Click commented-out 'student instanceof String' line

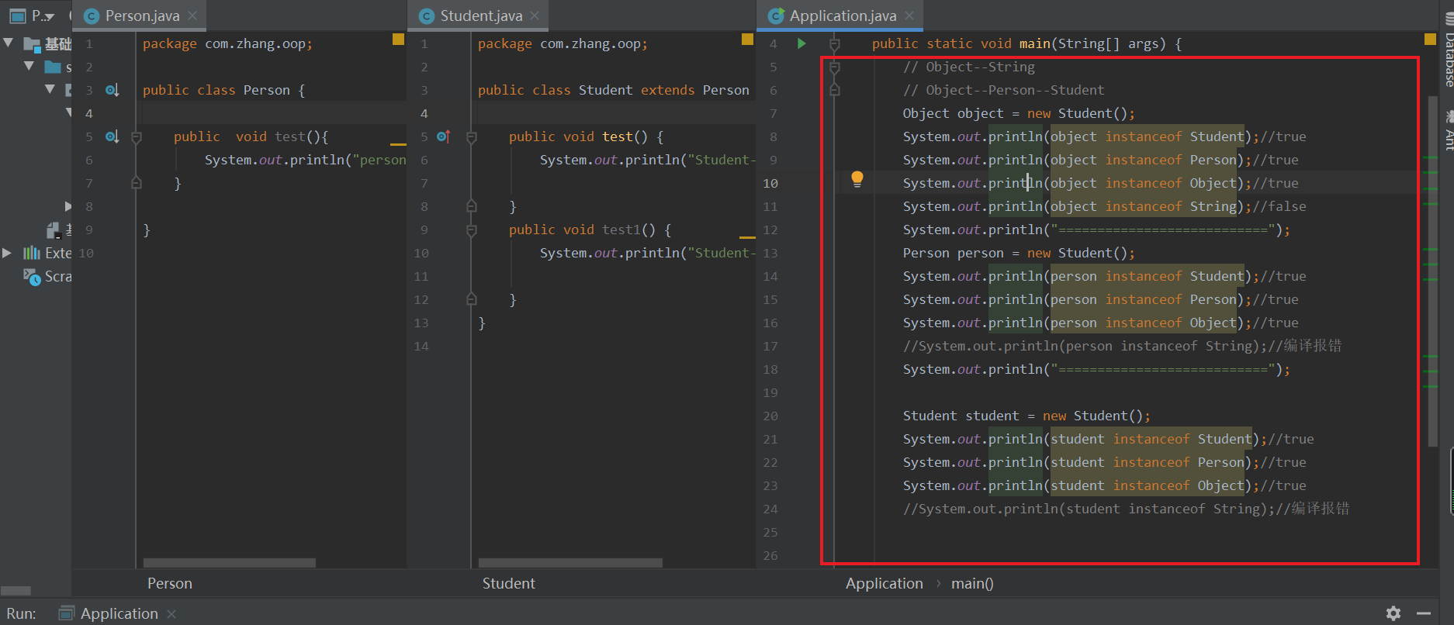point(1126,509)
